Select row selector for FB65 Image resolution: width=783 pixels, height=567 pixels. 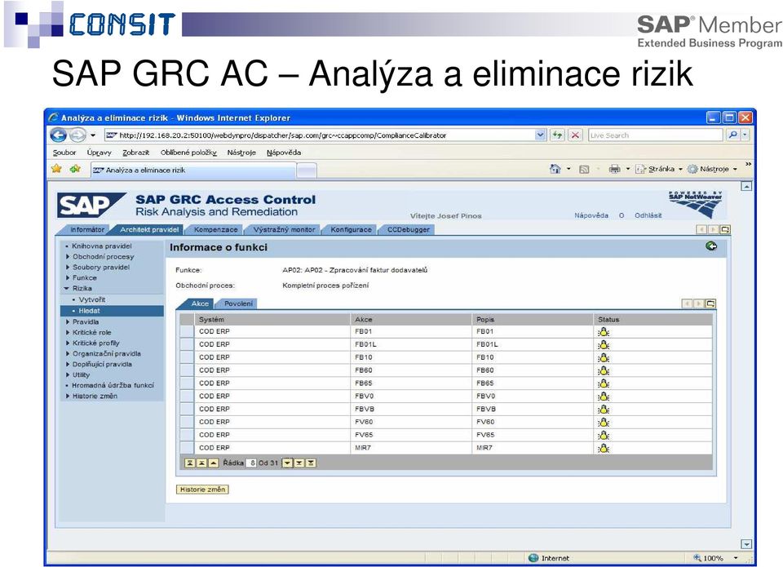[187, 383]
